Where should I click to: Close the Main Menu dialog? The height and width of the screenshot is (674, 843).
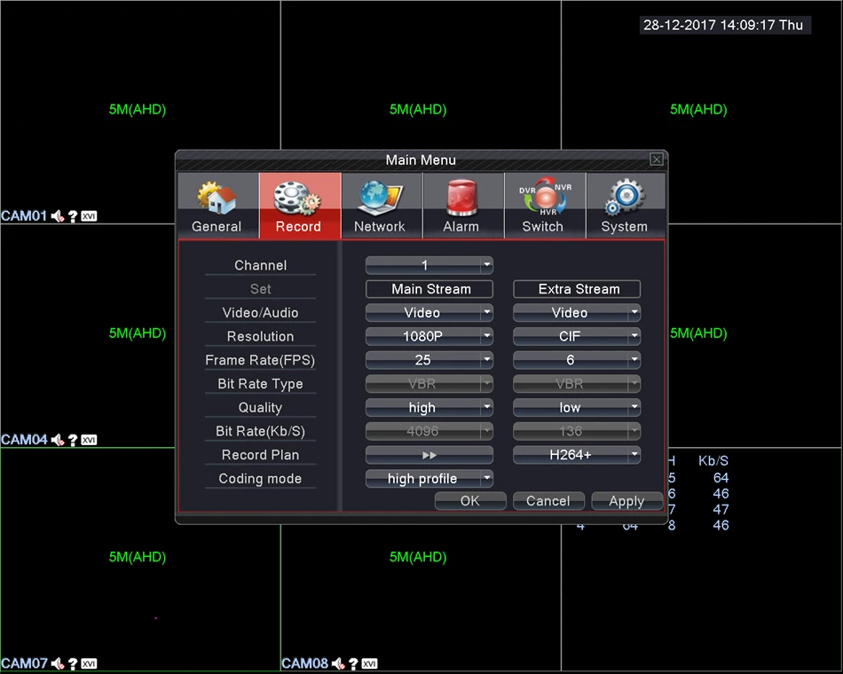click(656, 159)
